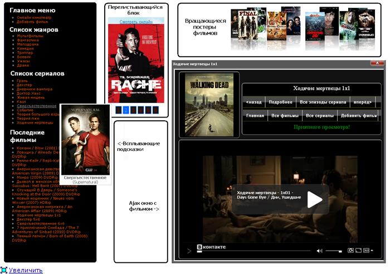
Task: Open the Фантастика genre
Action: click(28, 40)
